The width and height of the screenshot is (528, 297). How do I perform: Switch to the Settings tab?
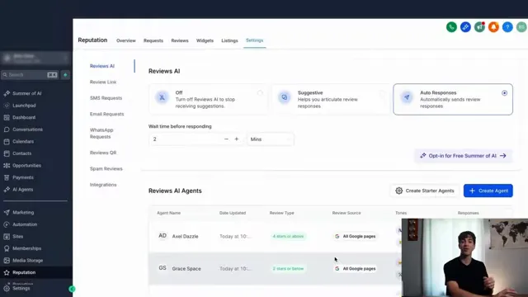255,40
